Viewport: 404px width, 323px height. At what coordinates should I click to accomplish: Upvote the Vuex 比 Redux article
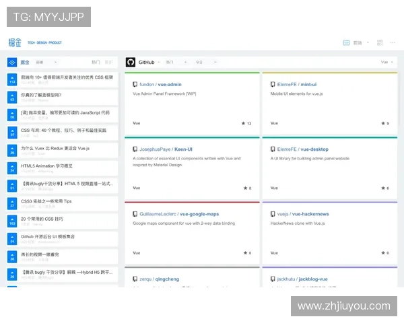pyautogui.click(x=12, y=151)
